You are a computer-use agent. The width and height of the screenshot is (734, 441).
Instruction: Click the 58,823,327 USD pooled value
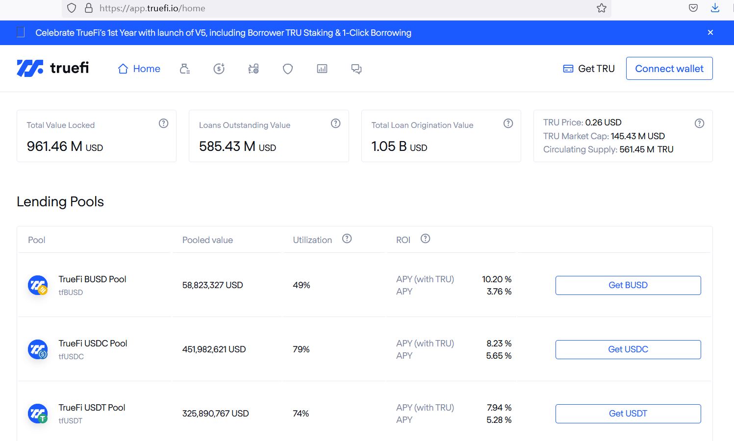coord(212,285)
